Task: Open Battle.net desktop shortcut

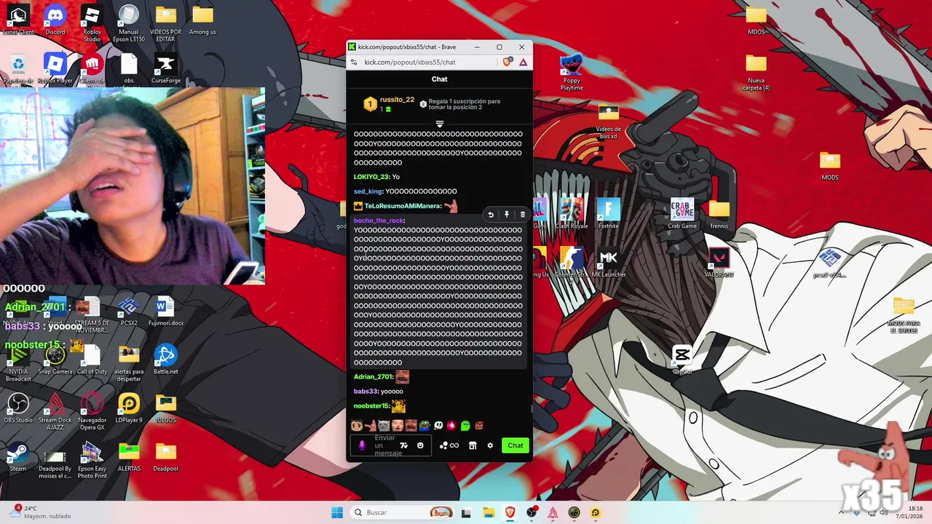Action: tap(165, 360)
